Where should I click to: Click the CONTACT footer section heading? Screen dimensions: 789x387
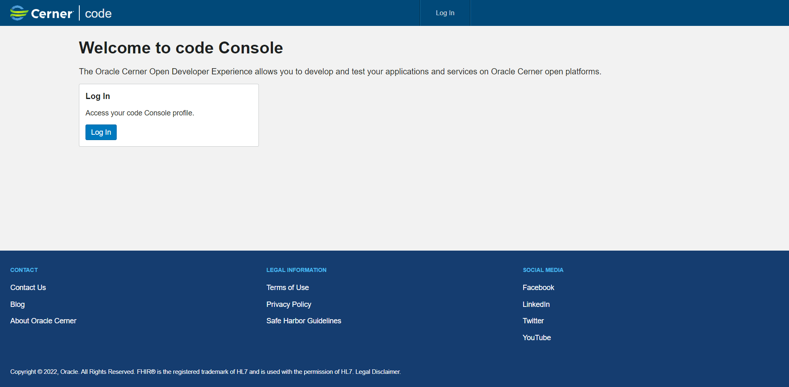[x=24, y=270]
